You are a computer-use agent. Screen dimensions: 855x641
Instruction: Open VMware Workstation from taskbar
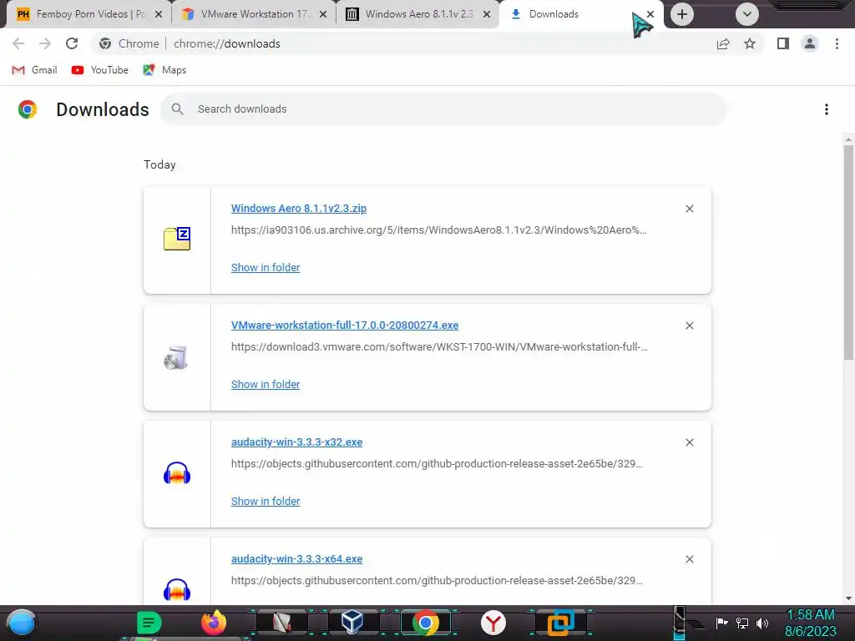tap(560, 623)
